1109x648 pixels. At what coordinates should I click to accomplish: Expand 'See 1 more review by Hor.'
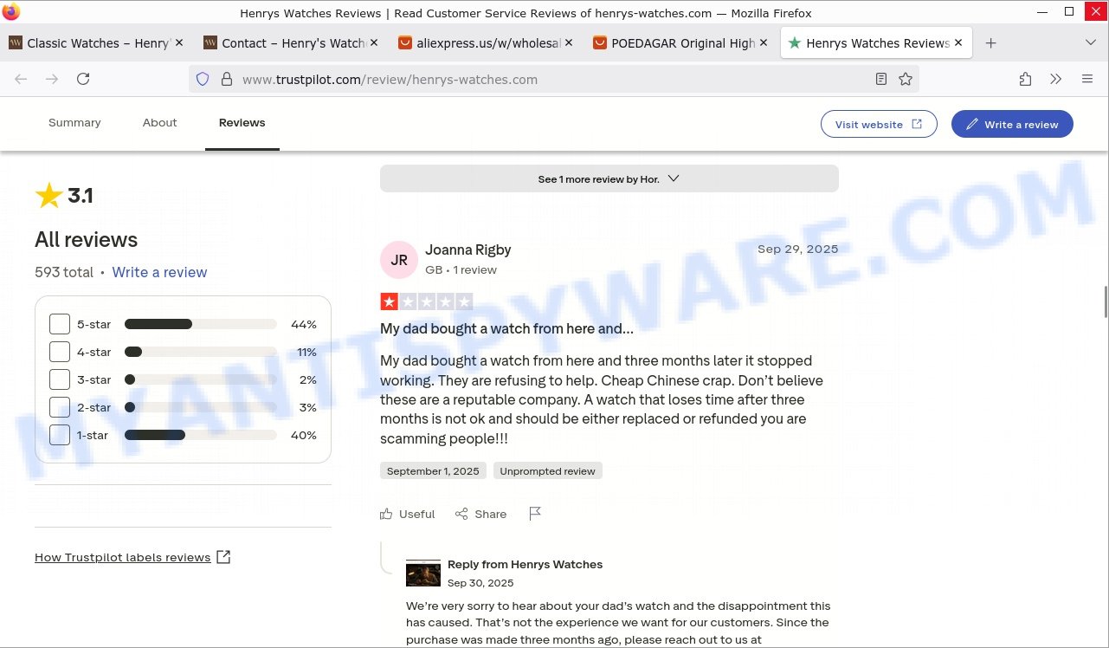pyautogui.click(x=609, y=178)
